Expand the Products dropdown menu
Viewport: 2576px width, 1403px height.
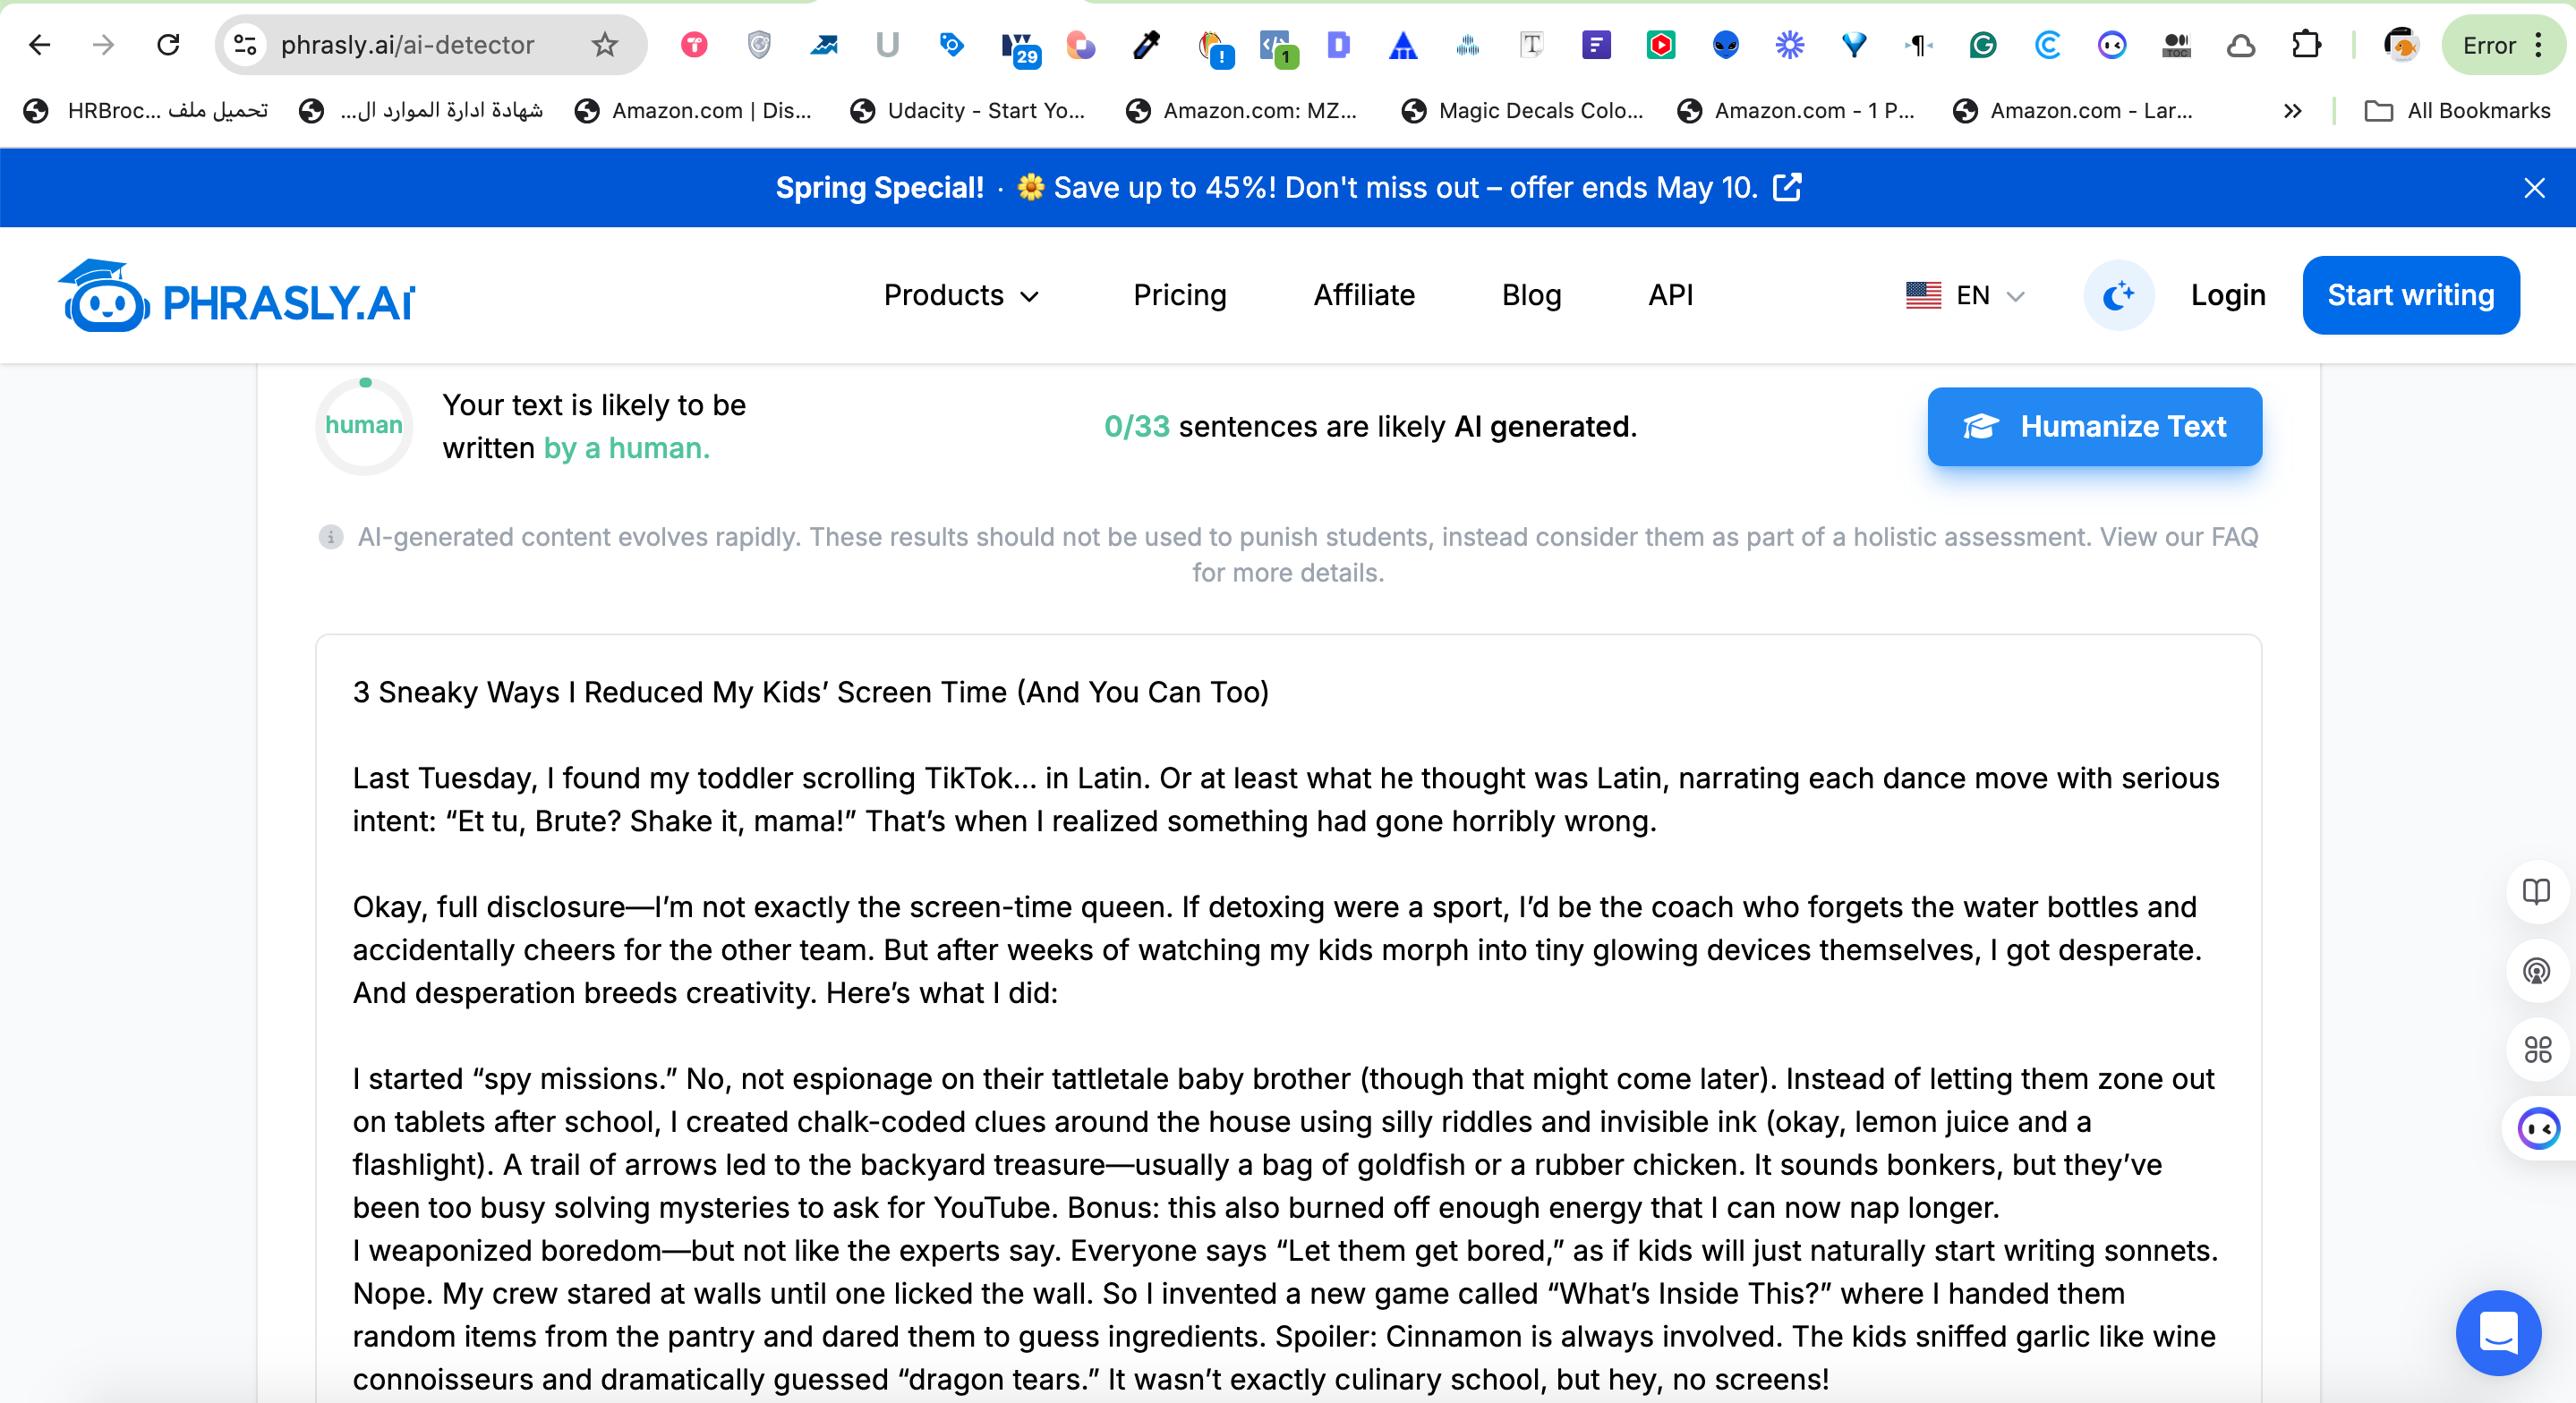click(x=962, y=295)
